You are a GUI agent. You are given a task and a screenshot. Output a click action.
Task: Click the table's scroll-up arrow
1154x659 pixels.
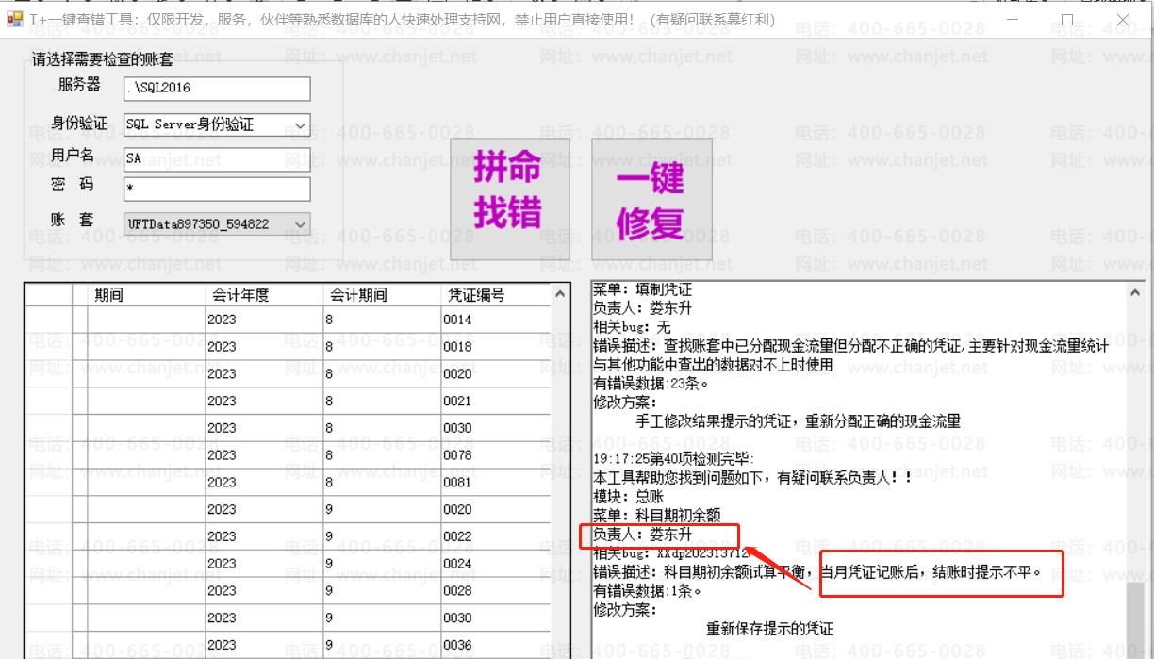[561, 294]
